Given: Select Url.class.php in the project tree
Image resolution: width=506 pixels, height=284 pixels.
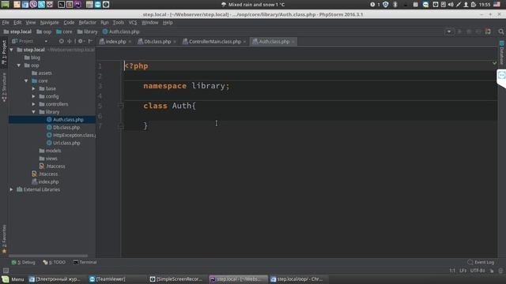Looking at the screenshot, I should [x=63, y=143].
